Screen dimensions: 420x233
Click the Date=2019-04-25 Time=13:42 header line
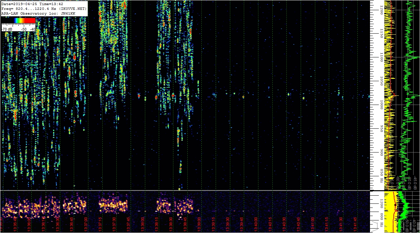(32, 4)
